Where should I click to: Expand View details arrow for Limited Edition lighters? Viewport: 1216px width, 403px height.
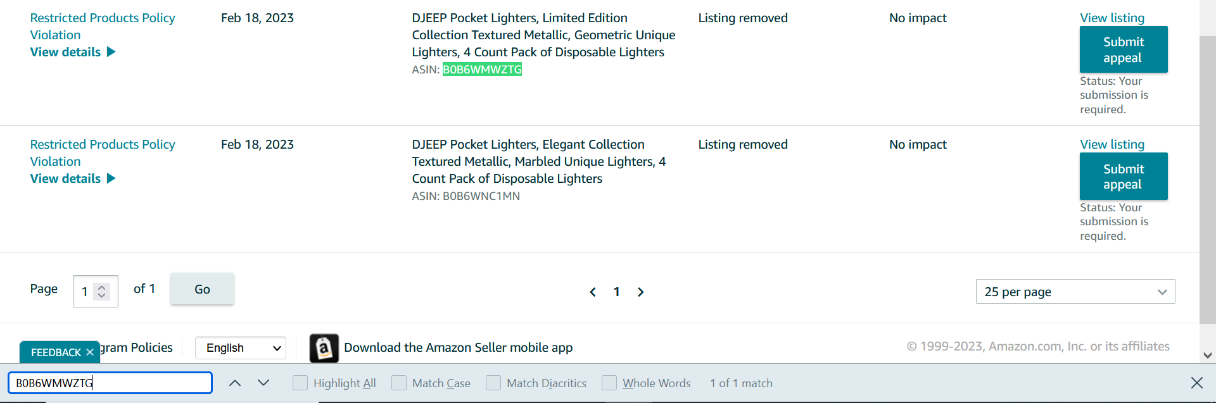[111, 52]
